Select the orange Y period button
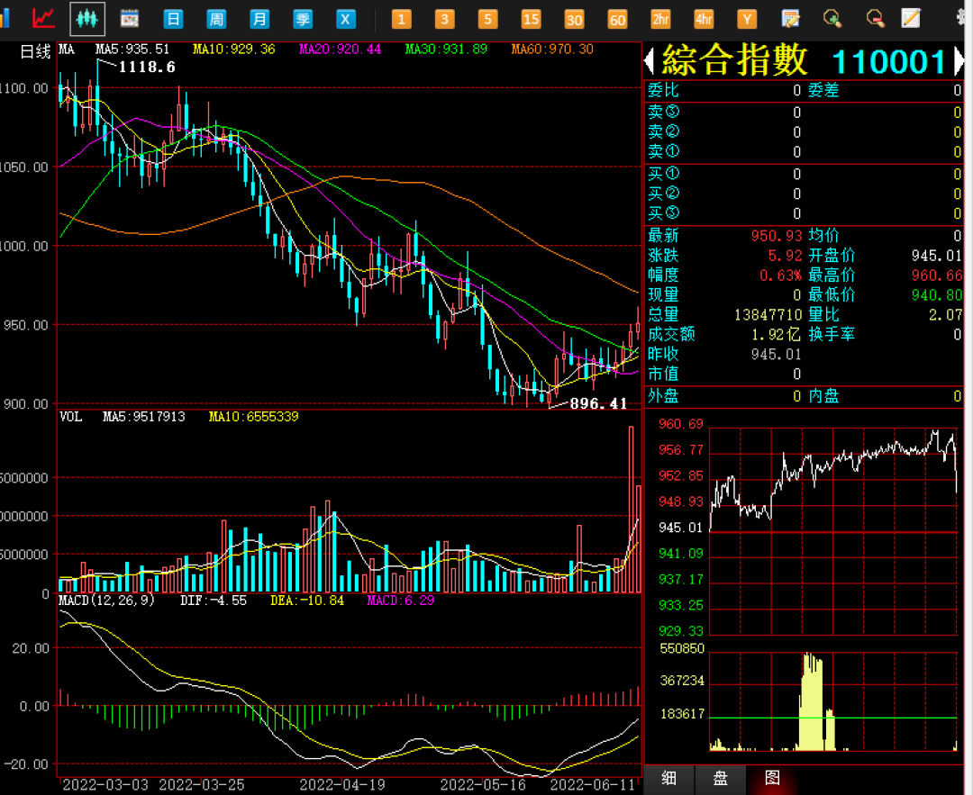973x795 pixels. pos(747,19)
